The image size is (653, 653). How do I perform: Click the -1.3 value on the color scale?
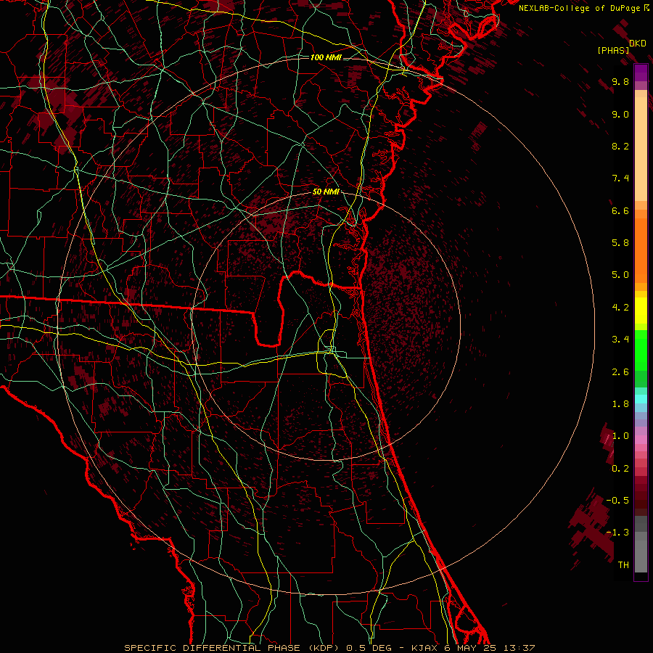(x=617, y=533)
